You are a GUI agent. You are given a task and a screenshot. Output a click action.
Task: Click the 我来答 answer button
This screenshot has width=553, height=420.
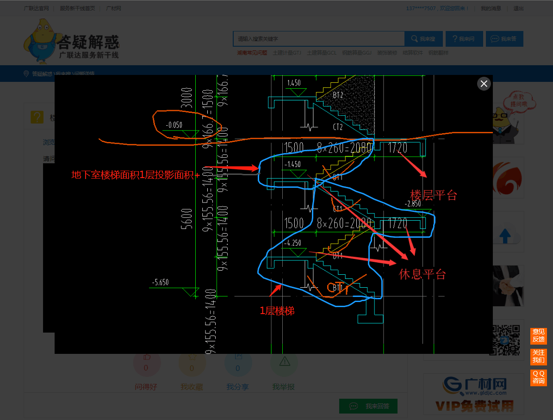[x=504, y=39]
